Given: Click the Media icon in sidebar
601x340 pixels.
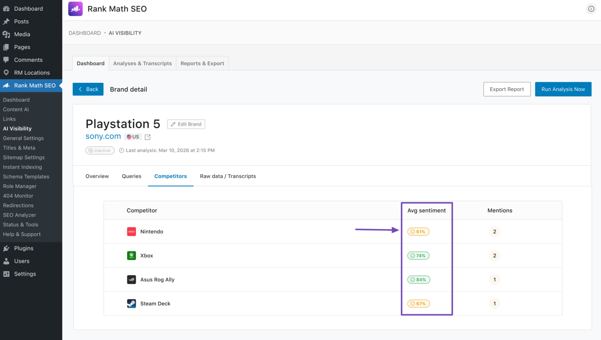Looking at the screenshot, I should coord(6,34).
